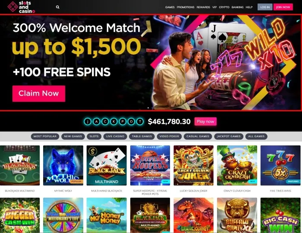Switch to Live Casino category

coord(115,136)
